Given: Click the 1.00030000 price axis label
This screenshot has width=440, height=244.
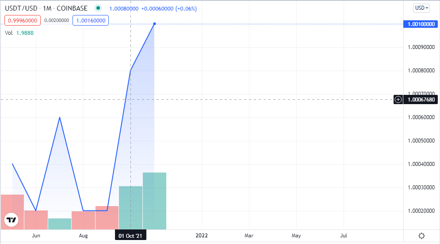Looking at the screenshot, I should pyautogui.click(x=421, y=188).
